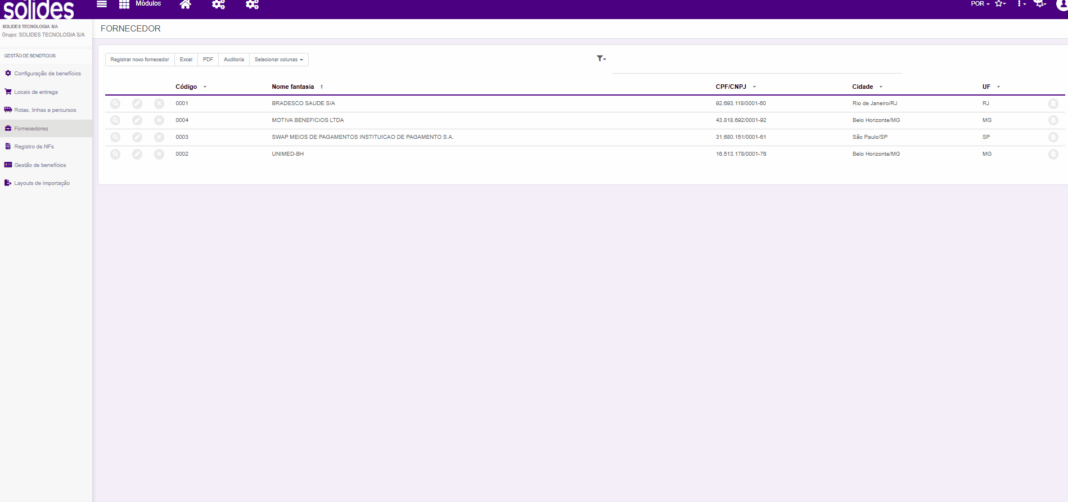Export the table to Excel
This screenshot has height=502, width=1068.
click(186, 60)
